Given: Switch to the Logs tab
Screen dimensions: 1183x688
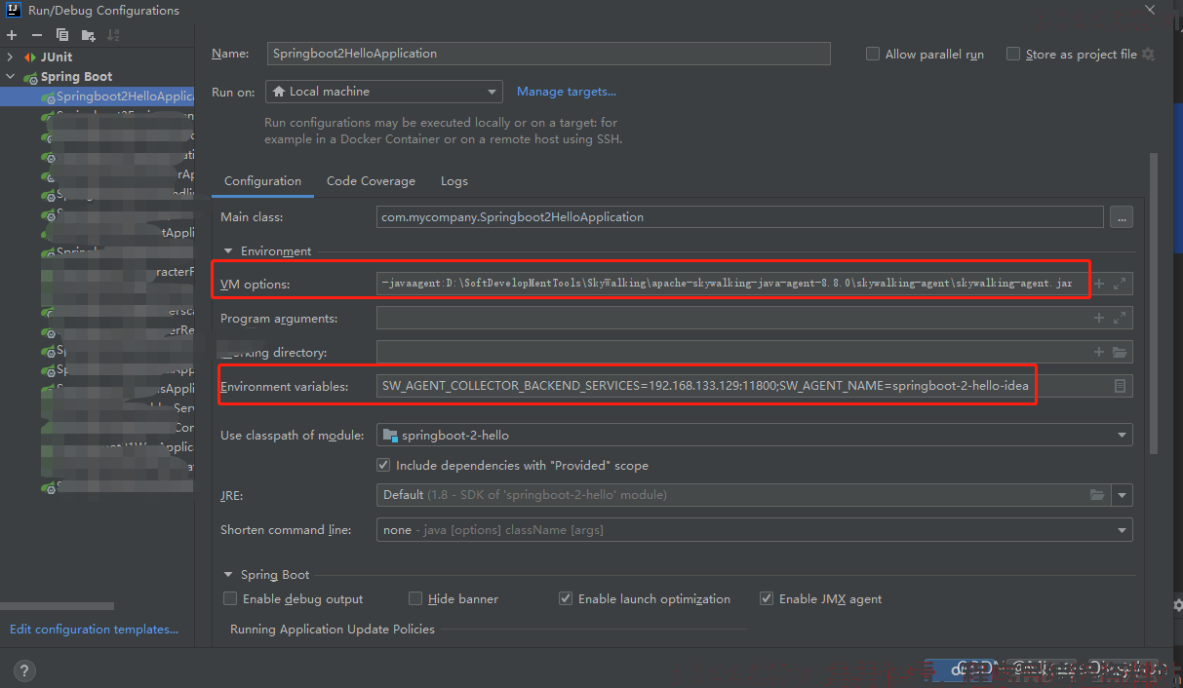Looking at the screenshot, I should pyautogui.click(x=454, y=181).
